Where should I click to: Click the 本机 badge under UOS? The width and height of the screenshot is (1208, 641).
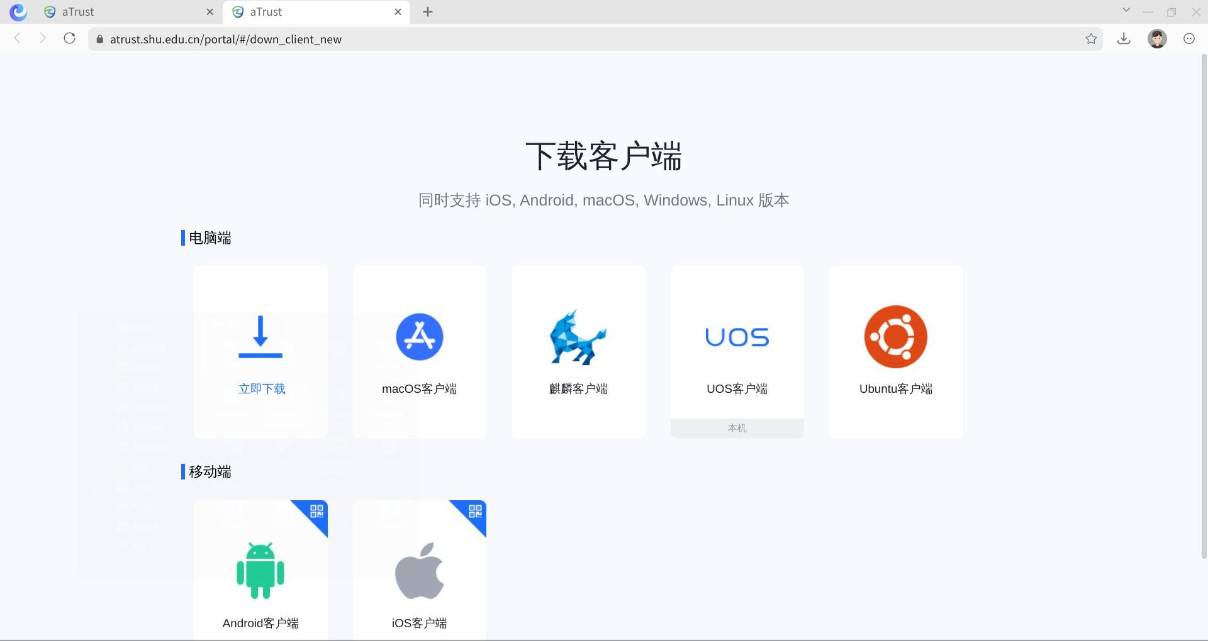[737, 428]
